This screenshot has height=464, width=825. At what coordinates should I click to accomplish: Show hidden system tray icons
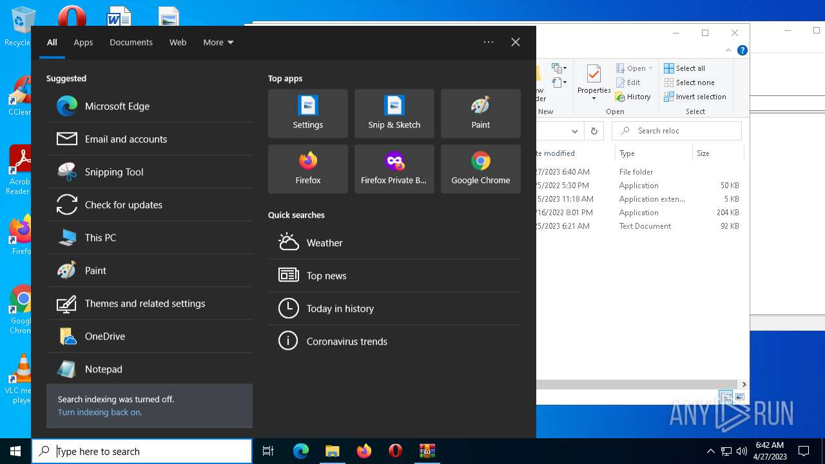711,451
